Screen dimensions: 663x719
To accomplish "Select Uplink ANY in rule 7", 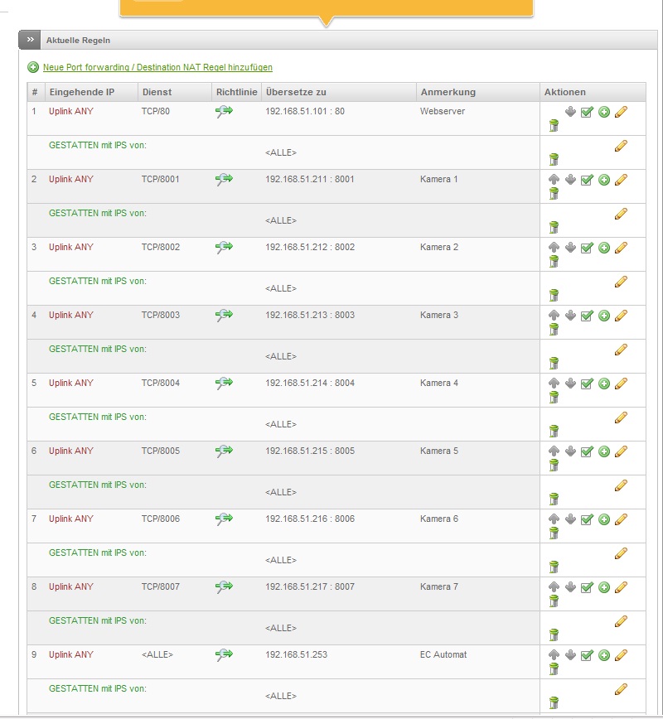I will (x=71, y=519).
